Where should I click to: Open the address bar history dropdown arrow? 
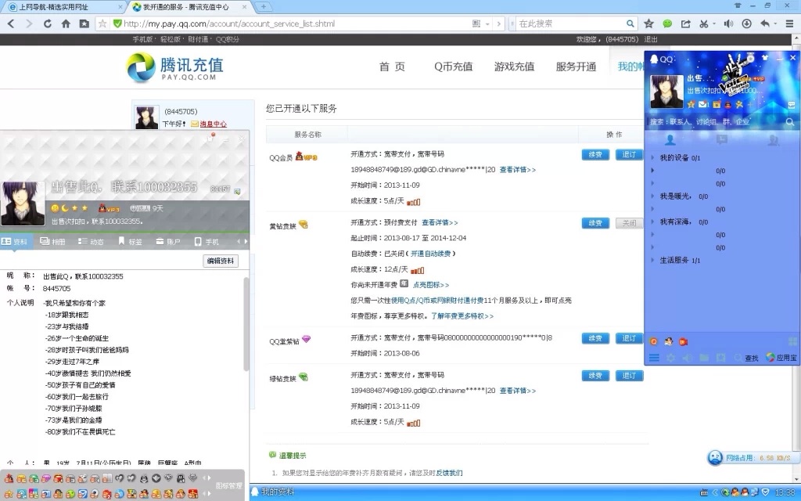[x=487, y=23]
